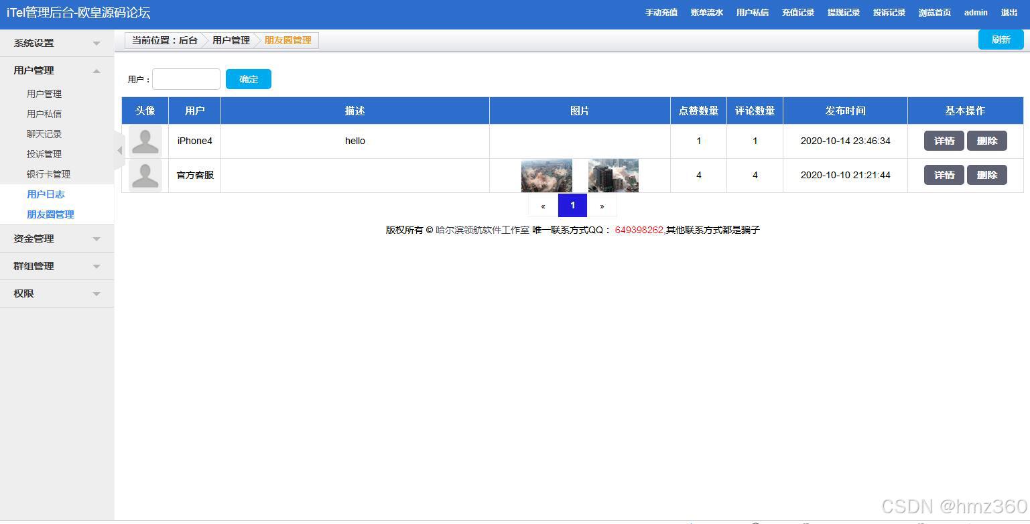This screenshot has height=524, width=1030.
Task: Open 聊天记录 in the sidebar
Action: pyautogui.click(x=44, y=133)
